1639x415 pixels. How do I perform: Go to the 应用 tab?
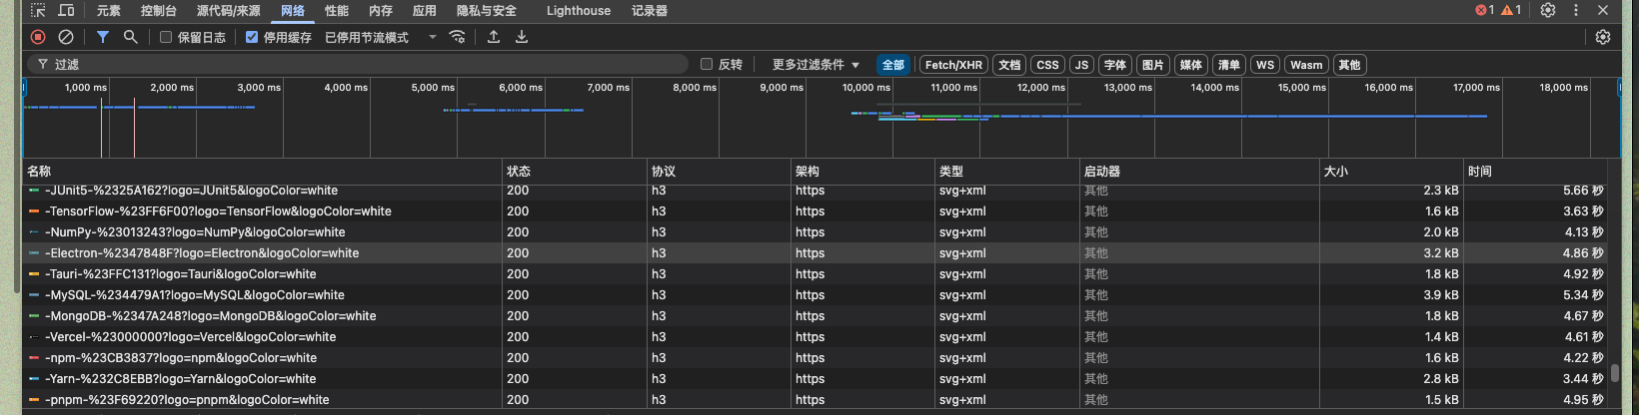[x=425, y=10]
